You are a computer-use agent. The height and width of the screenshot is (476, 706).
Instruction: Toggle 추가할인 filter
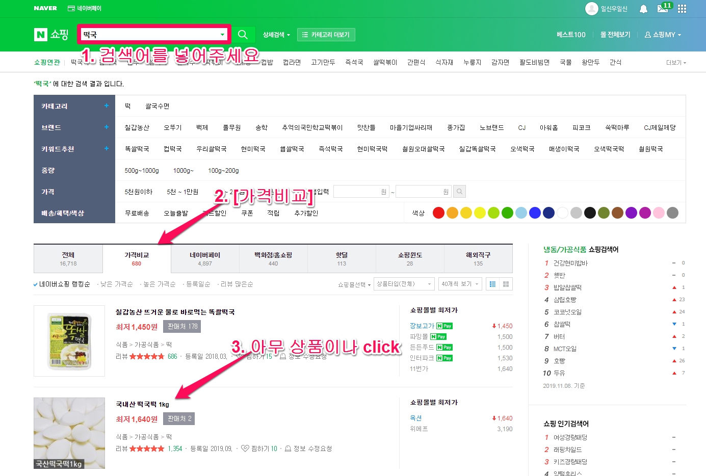(306, 213)
